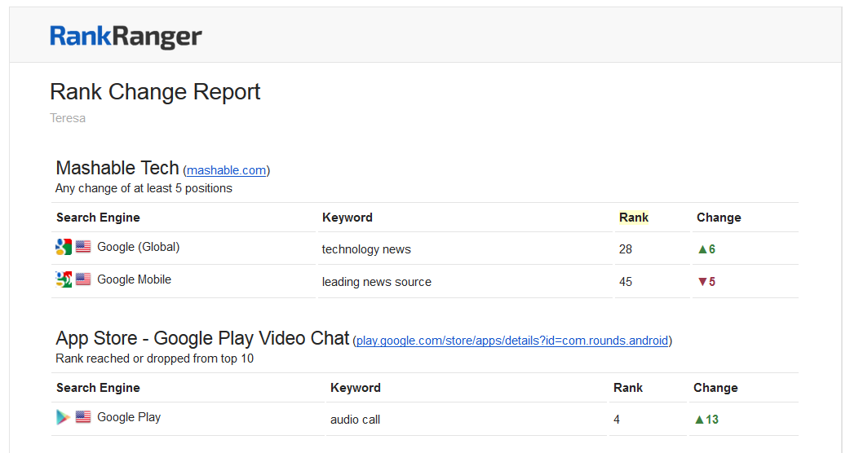Click the red down arrow showing change 5
850x453 pixels.
[x=702, y=282]
